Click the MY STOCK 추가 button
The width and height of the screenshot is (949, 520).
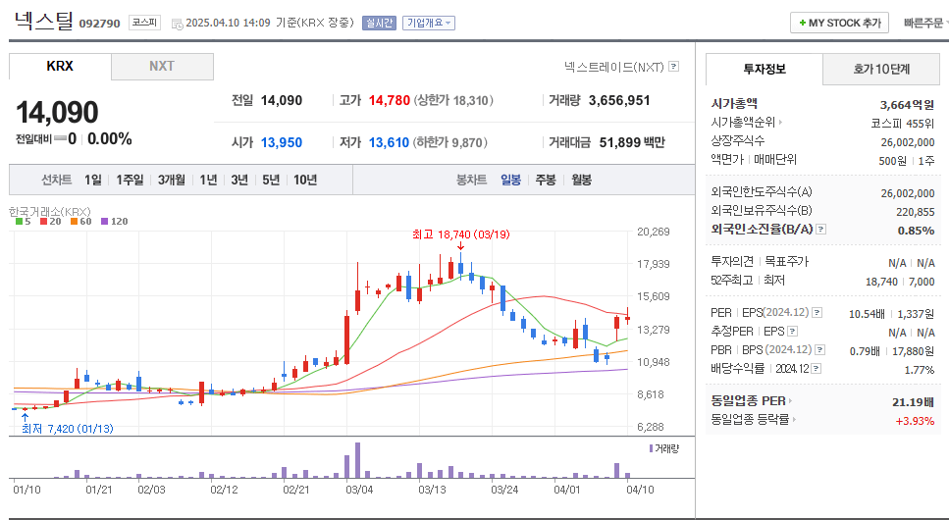839,23
